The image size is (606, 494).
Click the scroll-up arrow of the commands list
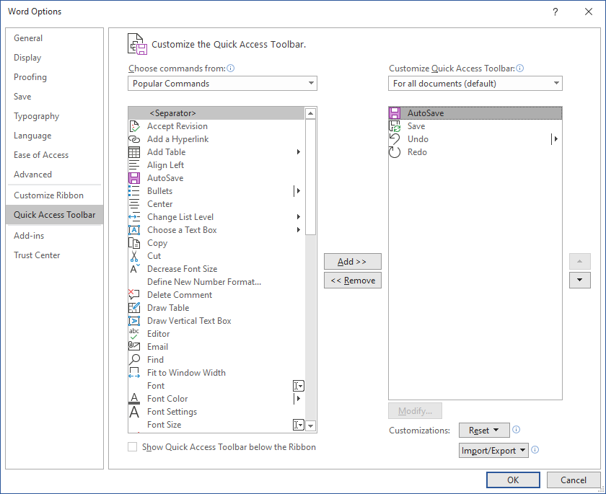pos(310,113)
